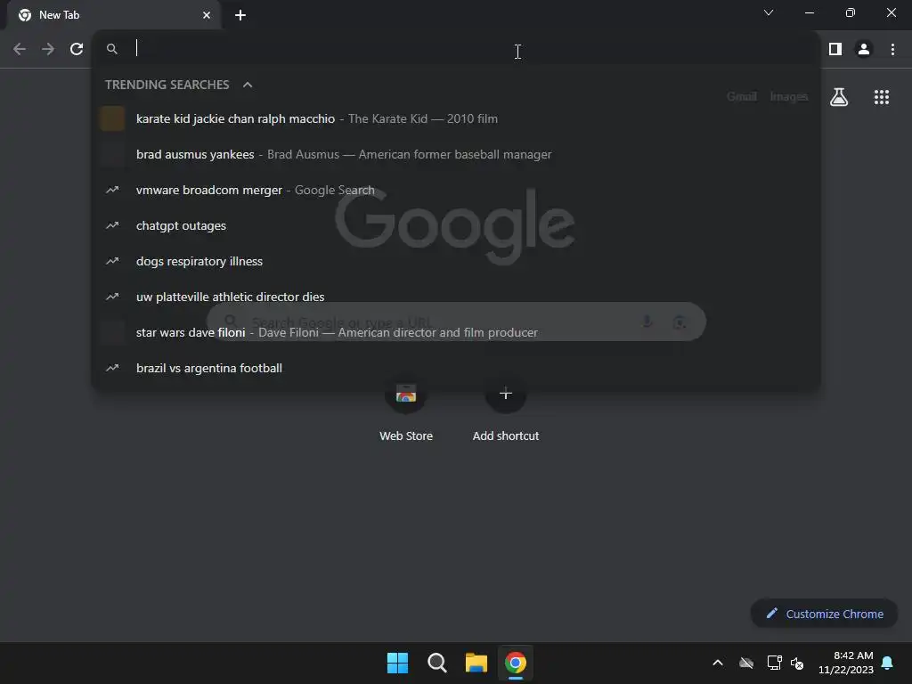
Task: Open the notifications bell icon
Action: coord(887,663)
